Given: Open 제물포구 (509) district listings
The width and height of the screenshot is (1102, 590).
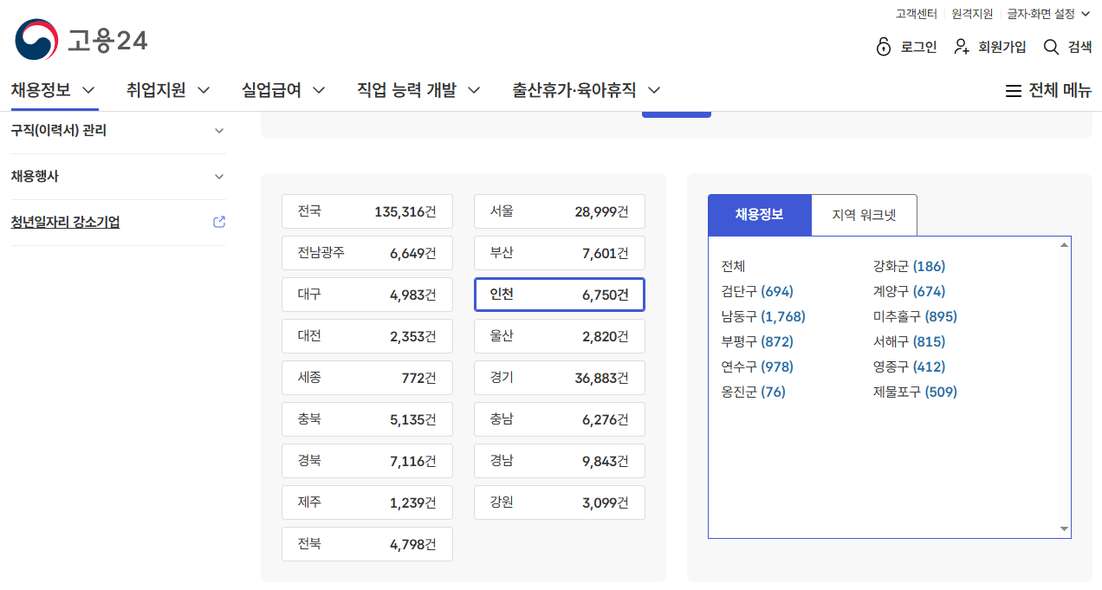Looking at the screenshot, I should tap(915, 392).
